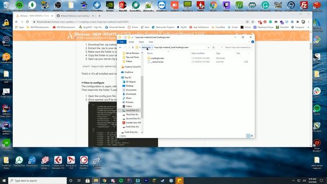
Task: Open Microsoft Store from taskbar
Action: coord(87,180)
